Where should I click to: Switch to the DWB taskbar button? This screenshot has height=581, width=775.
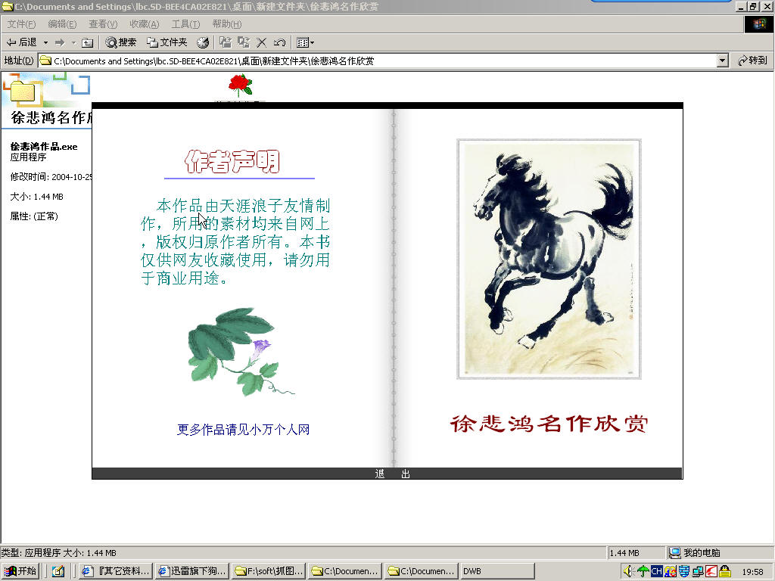click(497, 571)
